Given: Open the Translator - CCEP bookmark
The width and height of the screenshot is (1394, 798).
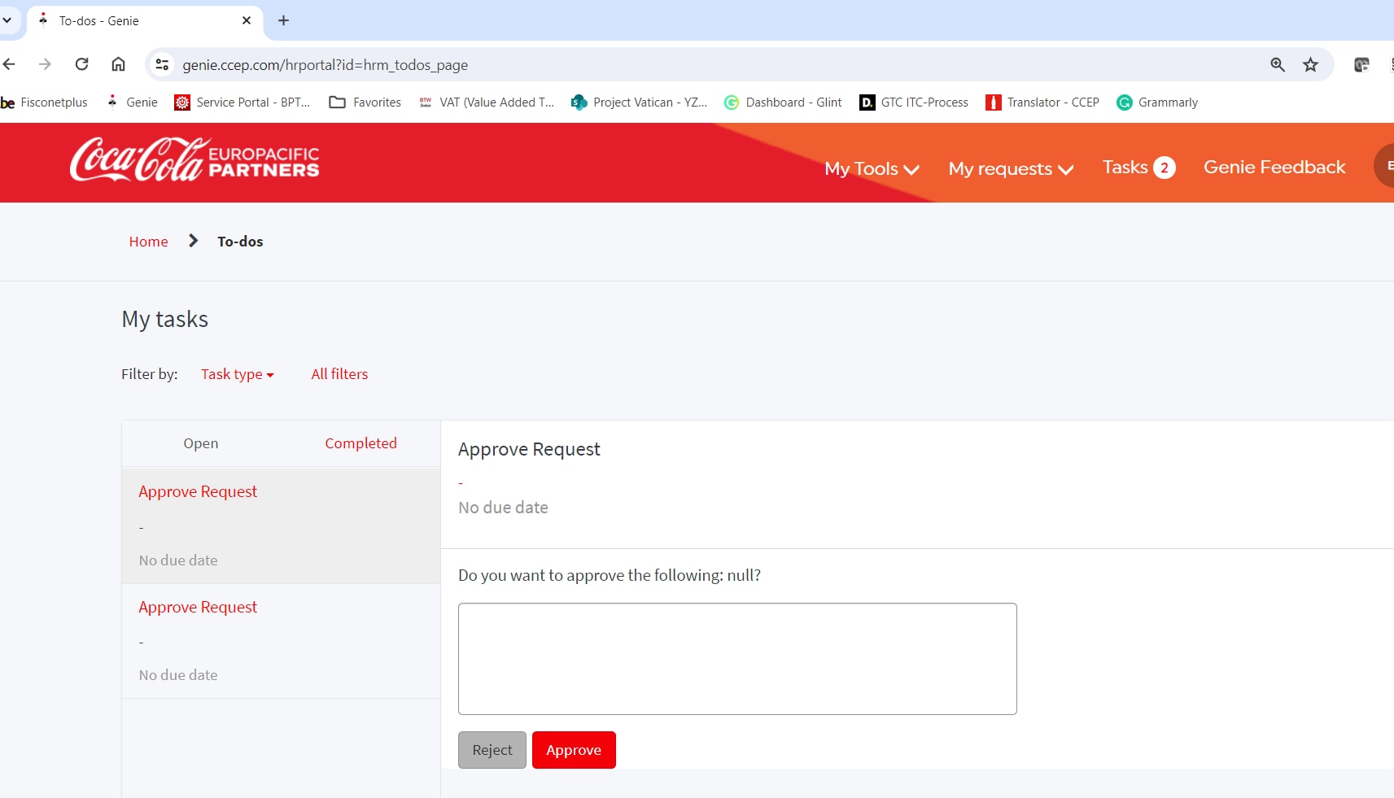Looking at the screenshot, I should (1042, 102).
